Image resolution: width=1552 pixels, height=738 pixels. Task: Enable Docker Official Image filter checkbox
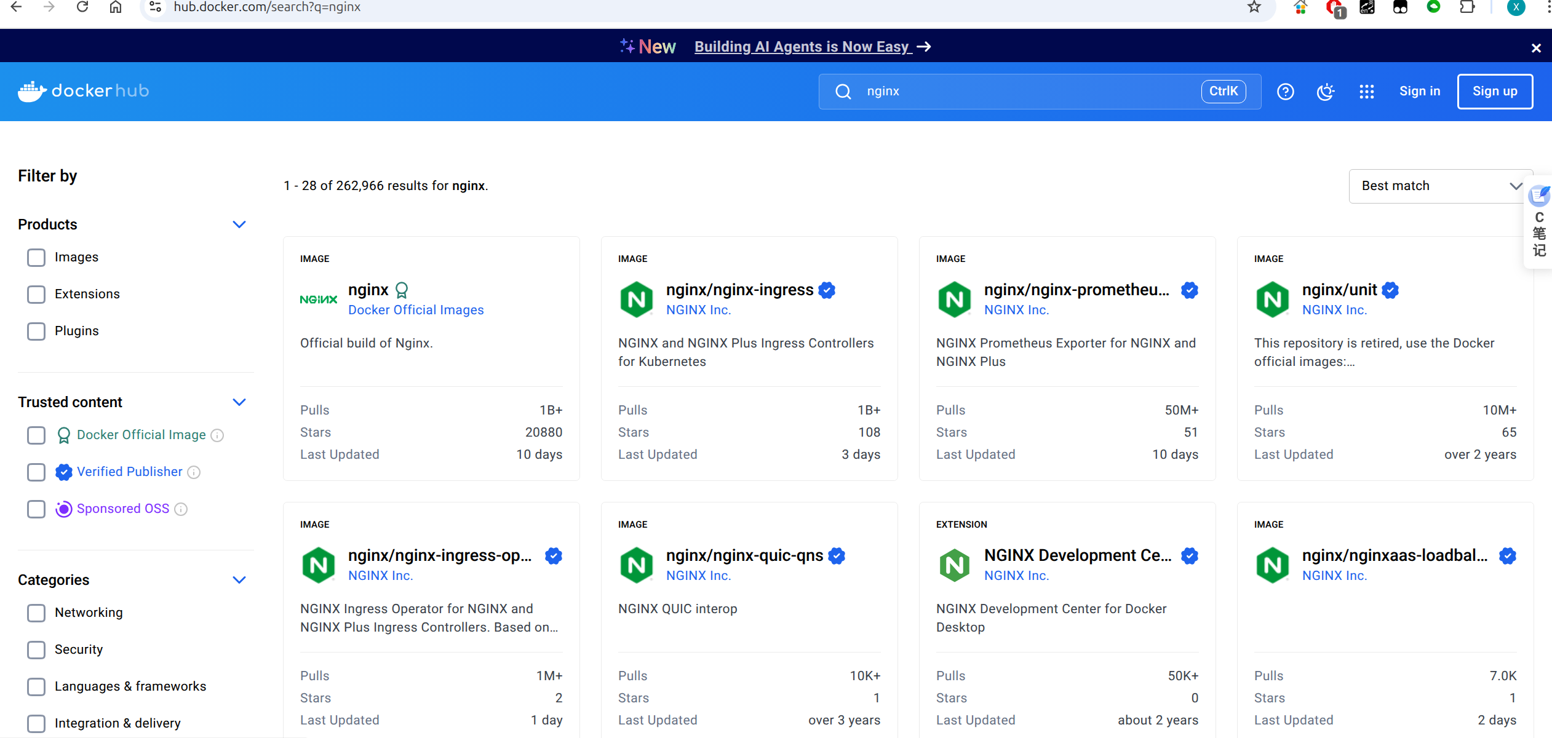[36, 435]
